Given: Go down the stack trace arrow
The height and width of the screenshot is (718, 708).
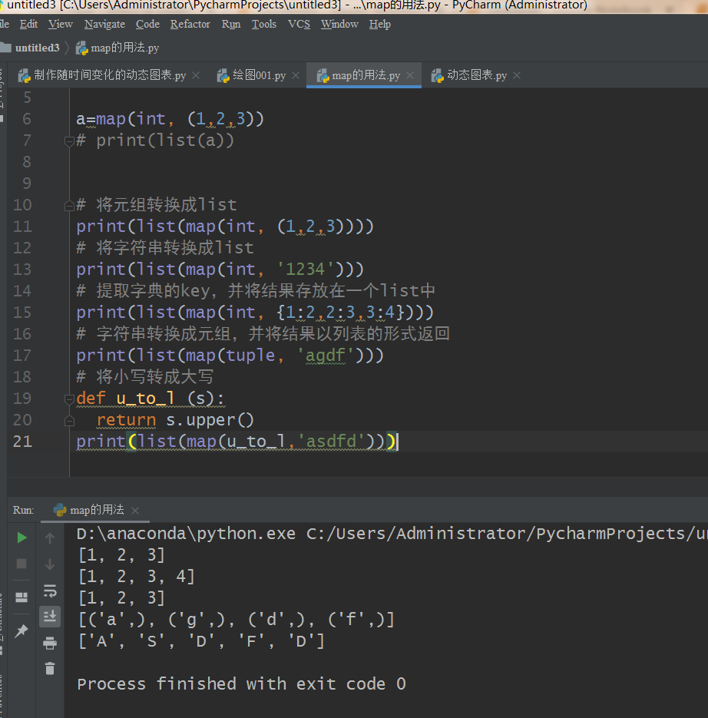Looking at the screenshot, I should (50, 564).
